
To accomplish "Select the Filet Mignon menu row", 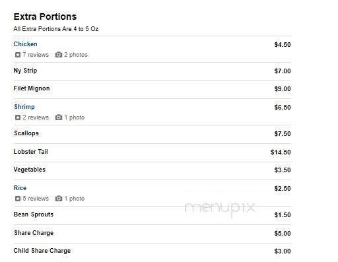I will pos(152,90).
